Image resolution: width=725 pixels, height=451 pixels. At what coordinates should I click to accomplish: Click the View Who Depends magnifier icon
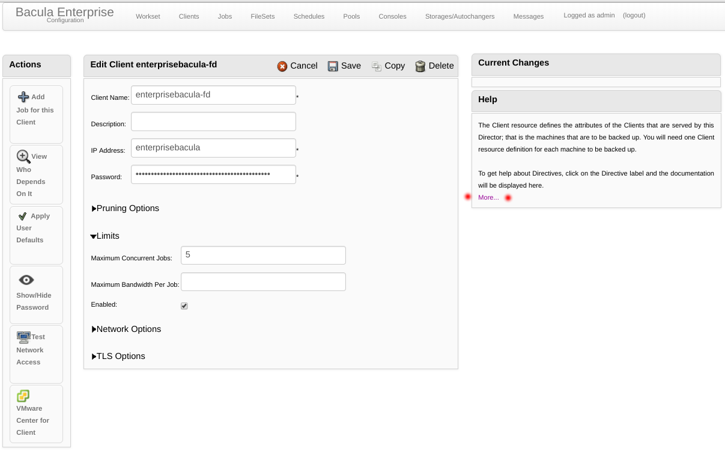pyautogui.click(x=23, y=156)
